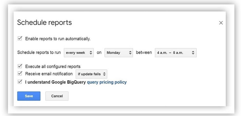Open the '4 a.m. – 5 a.m.' time dropdown
Viewport: 241px width, 116px height.
point(176,53)
